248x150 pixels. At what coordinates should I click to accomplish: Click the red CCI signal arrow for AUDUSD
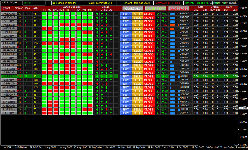point(111,29)
